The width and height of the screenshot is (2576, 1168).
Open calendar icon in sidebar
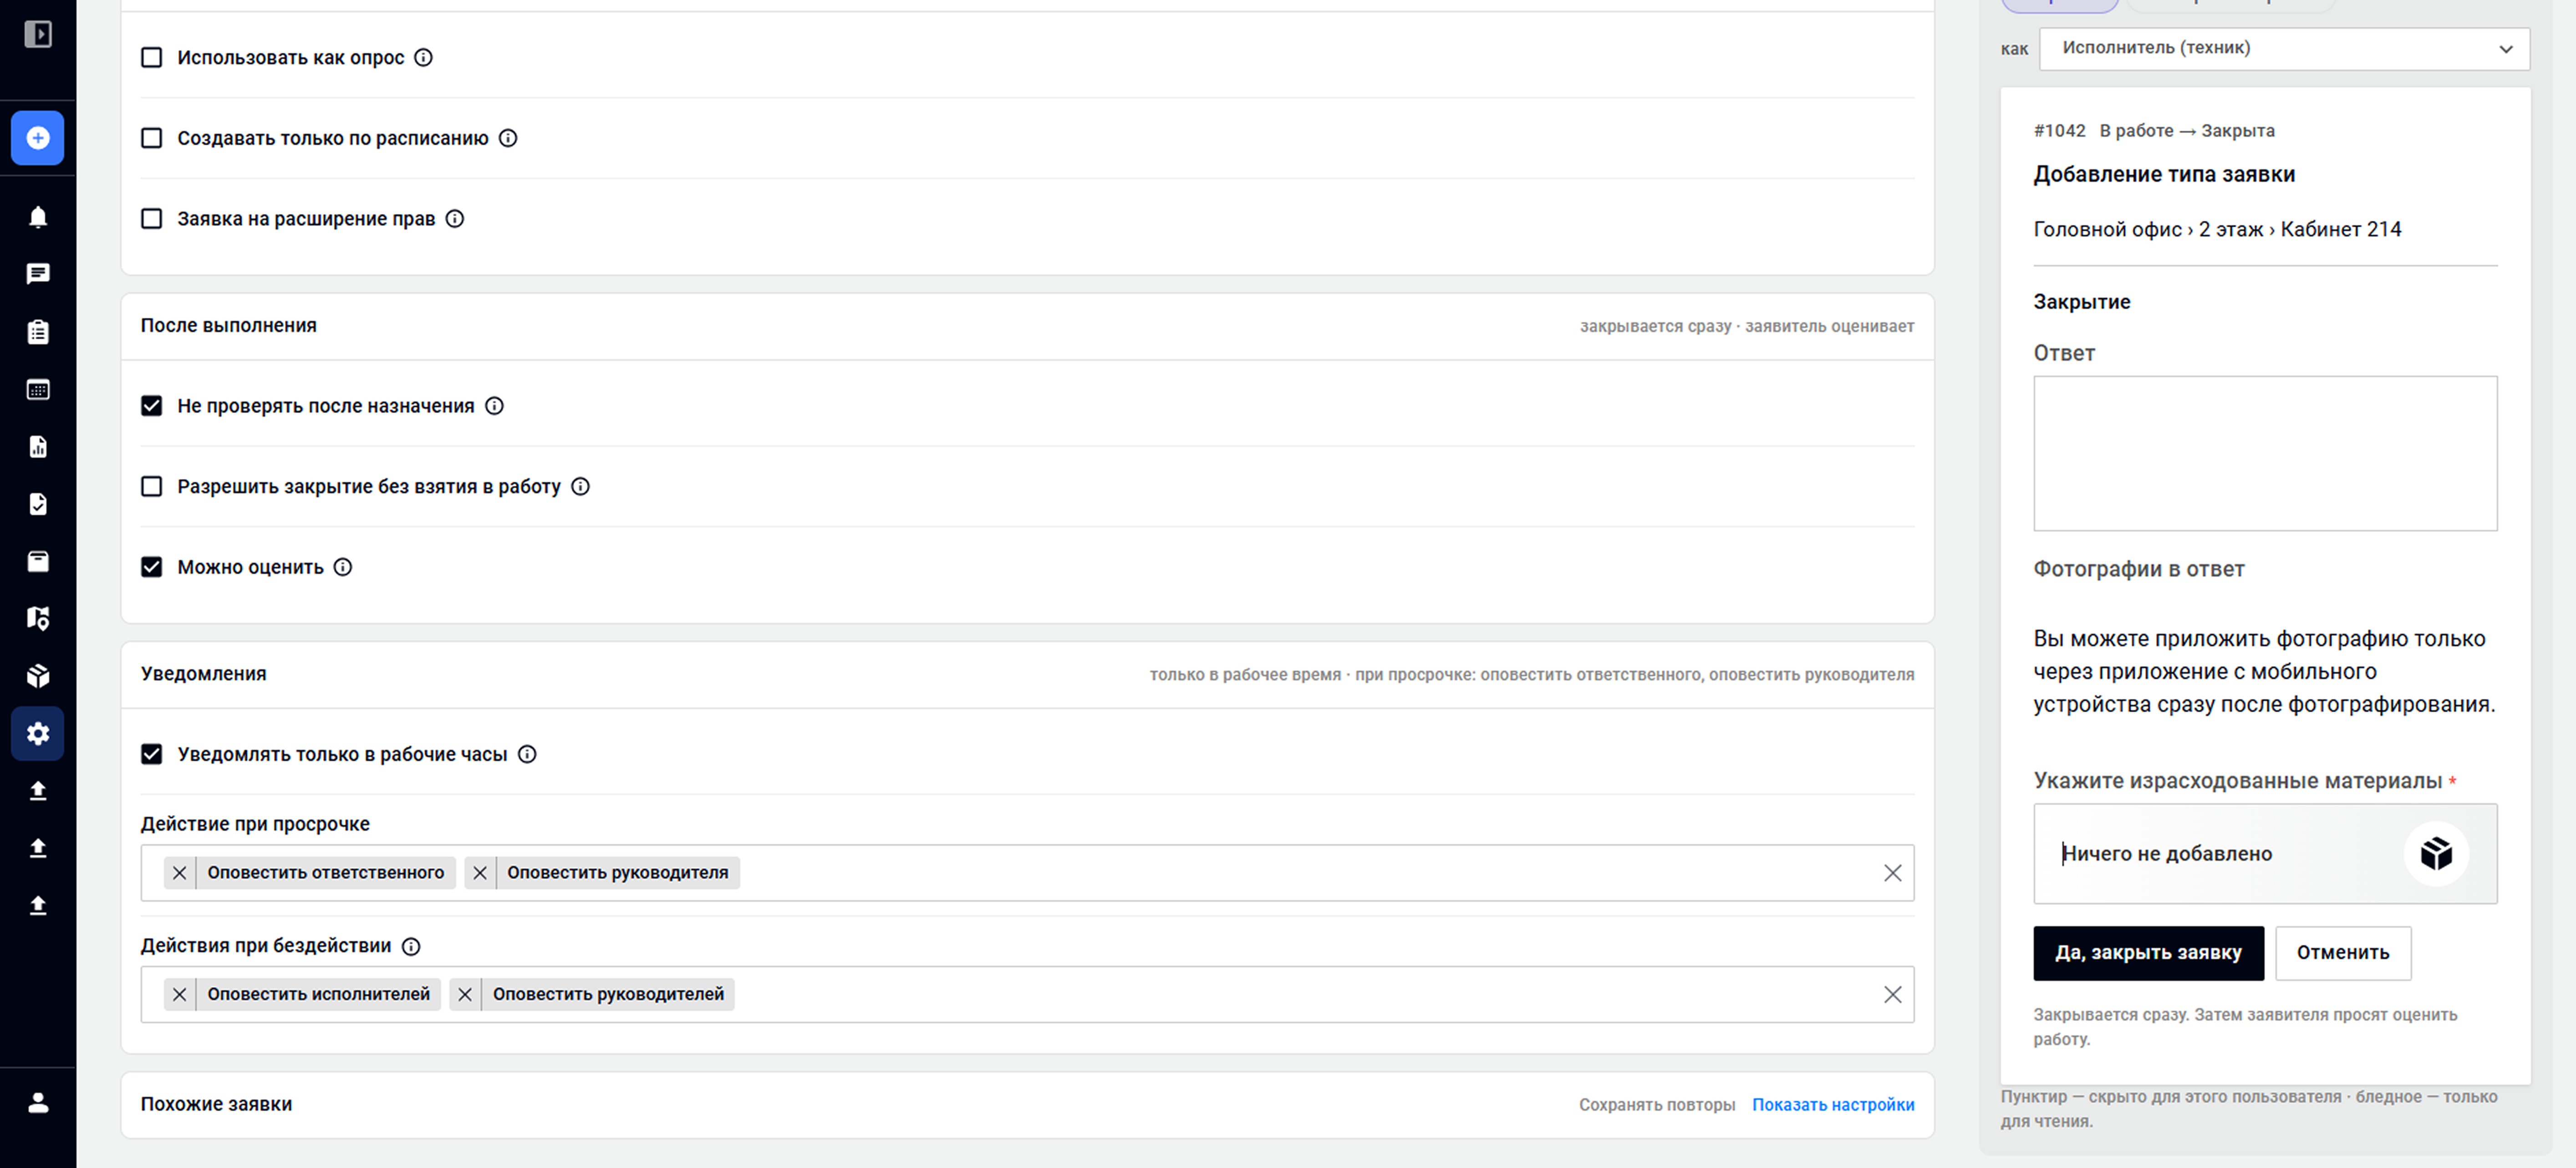[x=38, y=389]
